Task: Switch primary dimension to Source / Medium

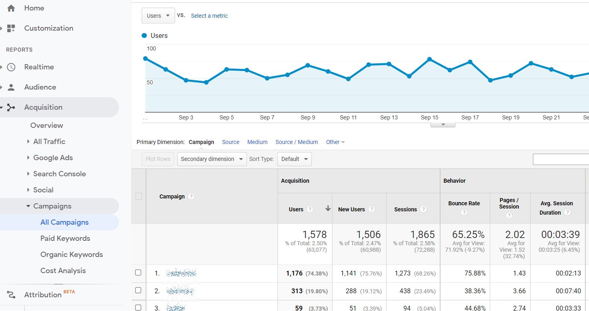Action: pos(297,142)
